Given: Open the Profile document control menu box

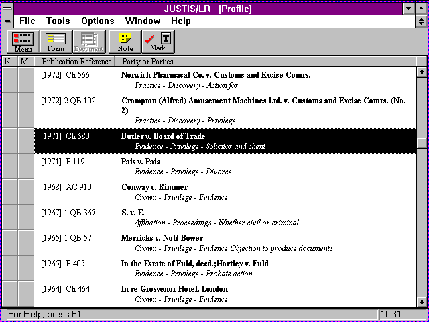Looking at the screenshot, I should 7,21.
